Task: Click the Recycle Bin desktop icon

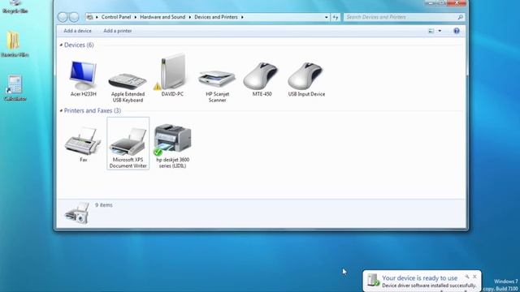Action: click(x=15, y=6)
